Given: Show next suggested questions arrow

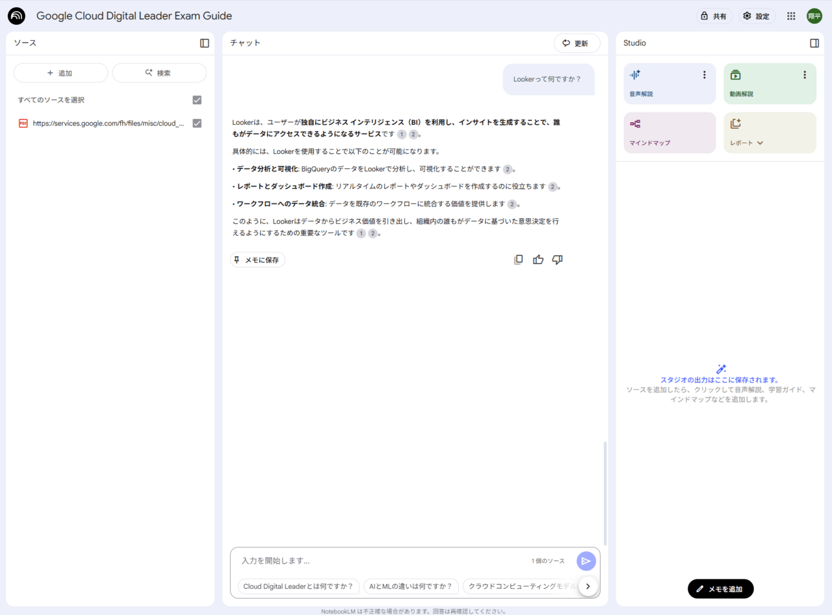Looking at the screenshot, I should (x=588, y=586).
